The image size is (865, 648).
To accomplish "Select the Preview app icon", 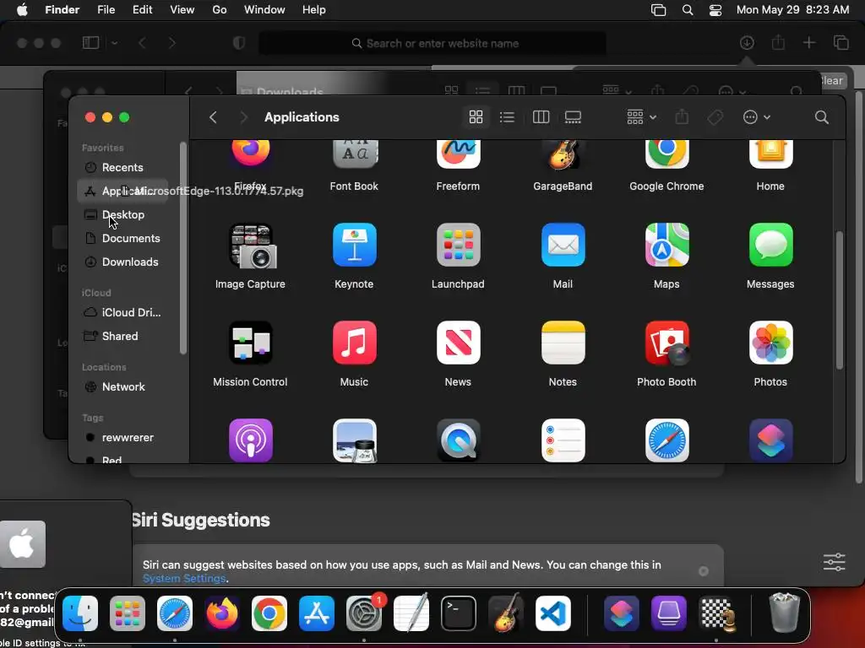I will [x=355, y=440].
